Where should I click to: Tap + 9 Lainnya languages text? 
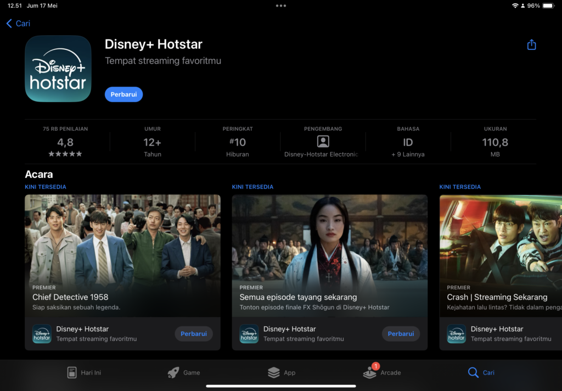tap(408, 154)
